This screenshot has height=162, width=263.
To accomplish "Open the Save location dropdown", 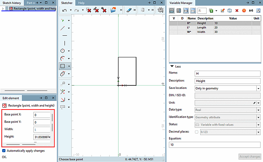I will click(258, 89).
